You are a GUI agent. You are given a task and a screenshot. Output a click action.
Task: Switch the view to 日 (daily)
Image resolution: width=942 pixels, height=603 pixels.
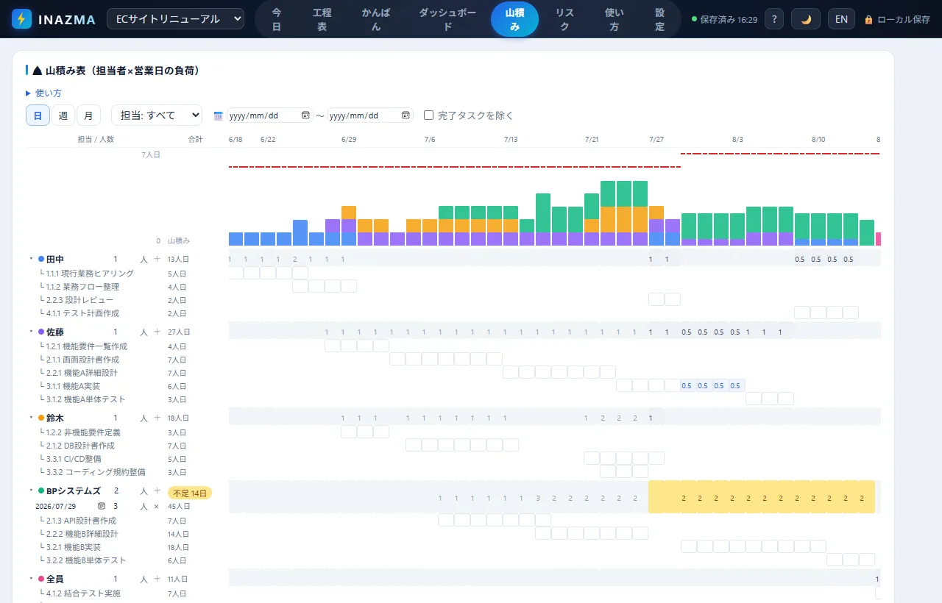pyautogui.click(x=38, y=115)
